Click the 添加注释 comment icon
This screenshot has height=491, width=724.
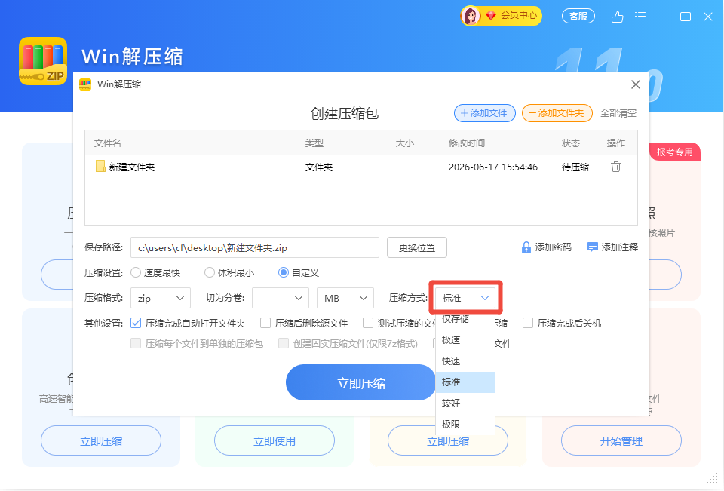592,247
